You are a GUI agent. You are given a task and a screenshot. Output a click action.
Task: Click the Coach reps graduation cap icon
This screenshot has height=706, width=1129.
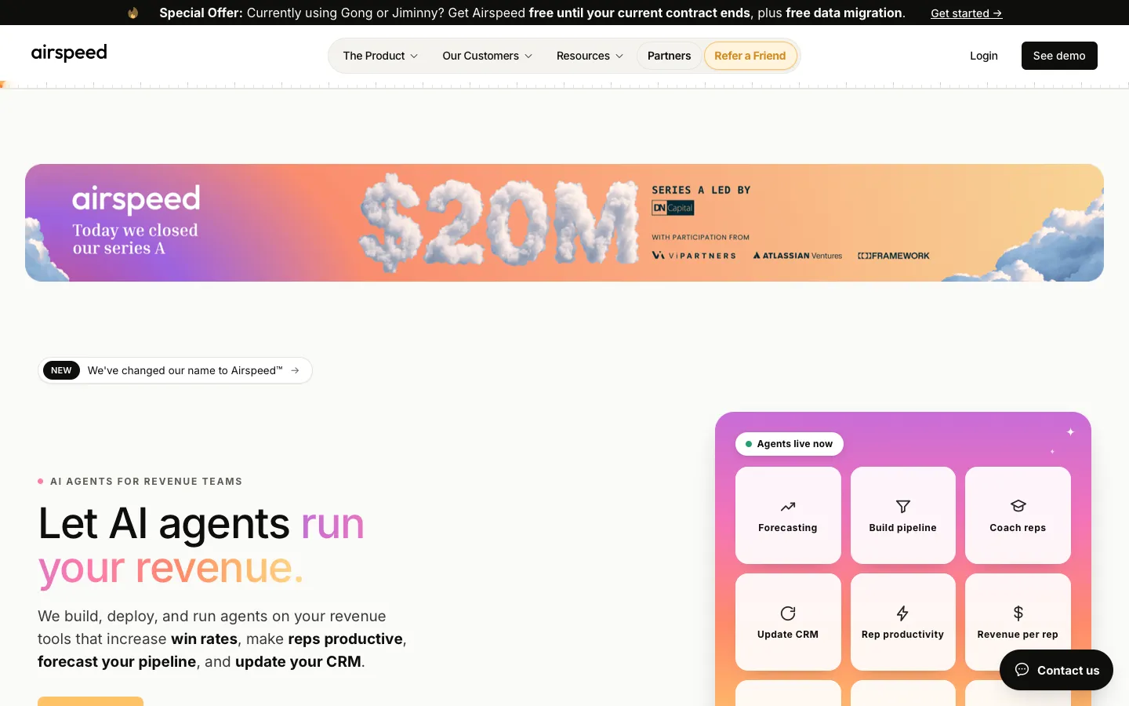pos(1018,506)
